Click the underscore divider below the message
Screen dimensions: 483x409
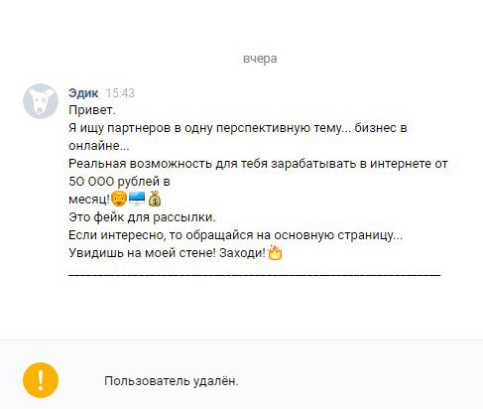coord(255,275)
